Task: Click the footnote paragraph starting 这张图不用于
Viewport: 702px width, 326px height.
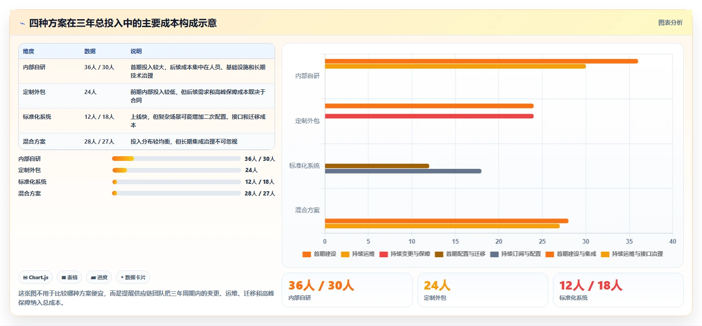Action: point(146,298)
